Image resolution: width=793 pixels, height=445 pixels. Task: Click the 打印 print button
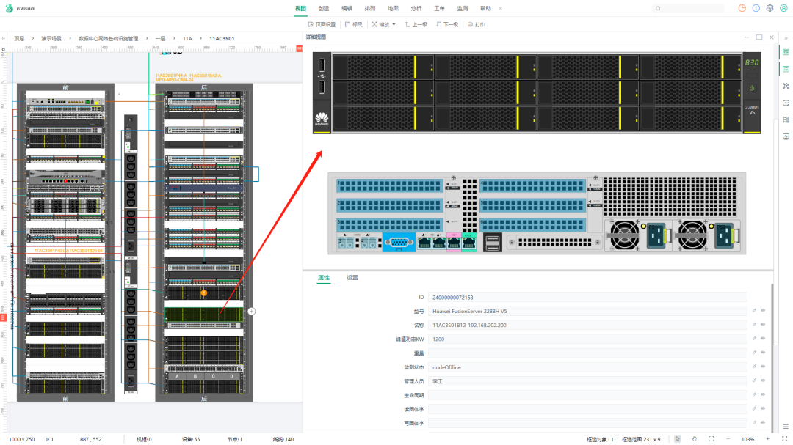[477, 24]
